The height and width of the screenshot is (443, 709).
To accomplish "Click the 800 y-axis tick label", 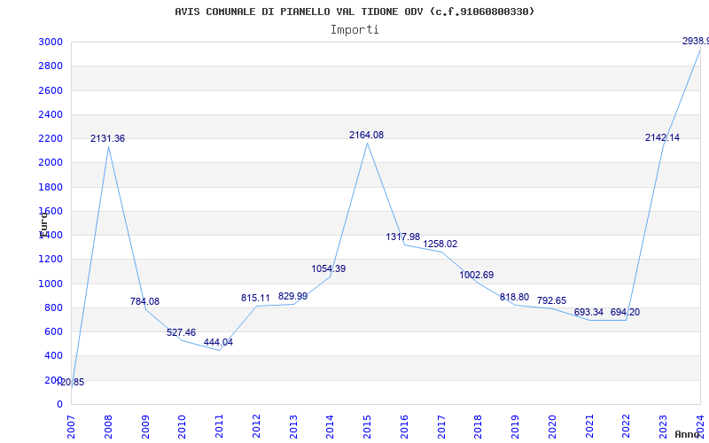I will coord(54,307).
